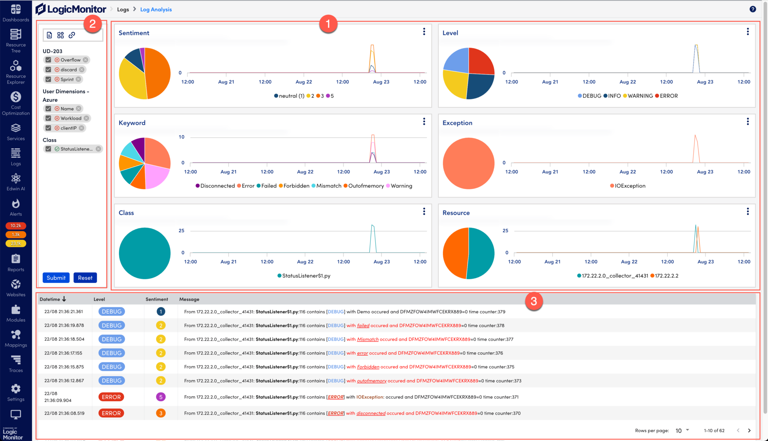The height and width of the screenshot is (441, 768).
Task: Click the Logs breadcrumb item
Action: pyautogui.click(x=123, y=9)
